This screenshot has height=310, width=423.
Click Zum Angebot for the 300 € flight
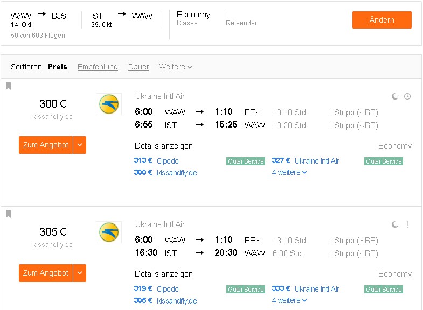click(x=46, y=145)
